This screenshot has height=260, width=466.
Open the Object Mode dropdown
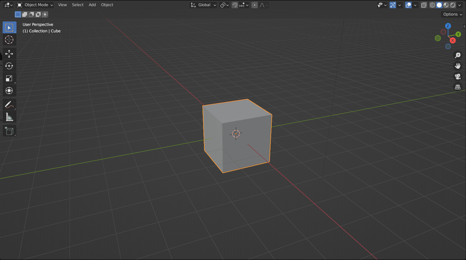pyautogui.click(x=35, y=5)
